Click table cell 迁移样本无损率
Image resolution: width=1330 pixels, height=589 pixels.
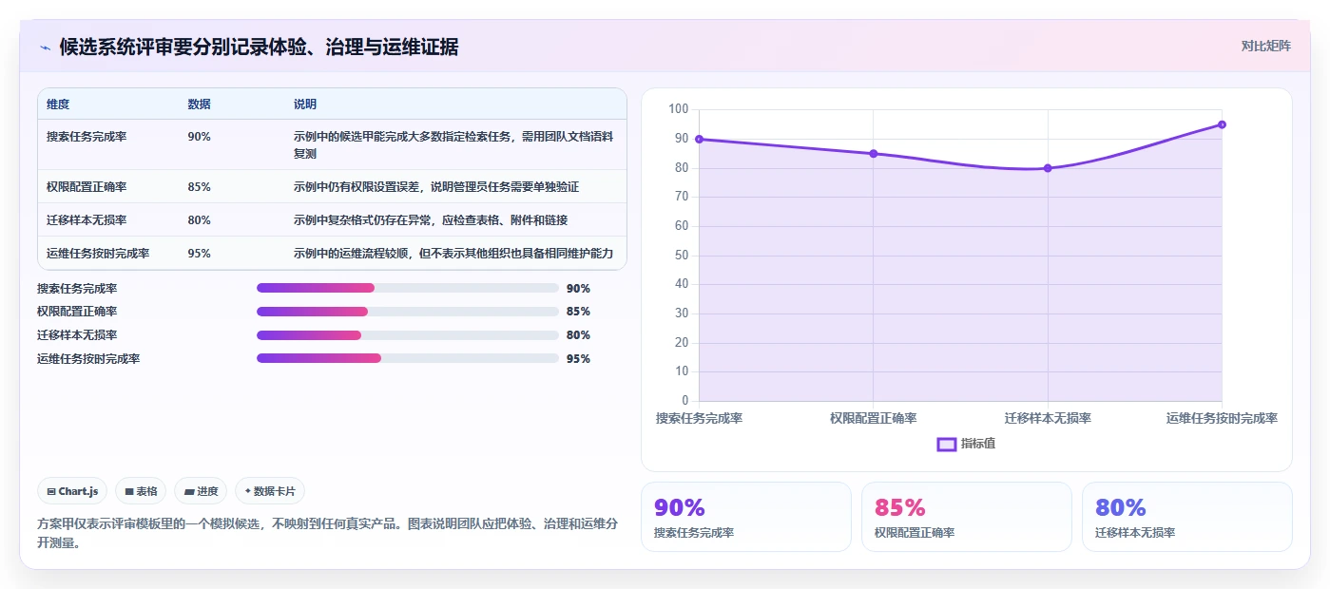coord(87,219)
